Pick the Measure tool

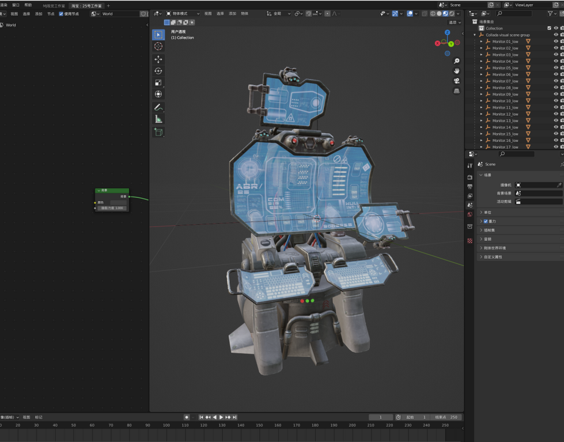tap(158, 119)
